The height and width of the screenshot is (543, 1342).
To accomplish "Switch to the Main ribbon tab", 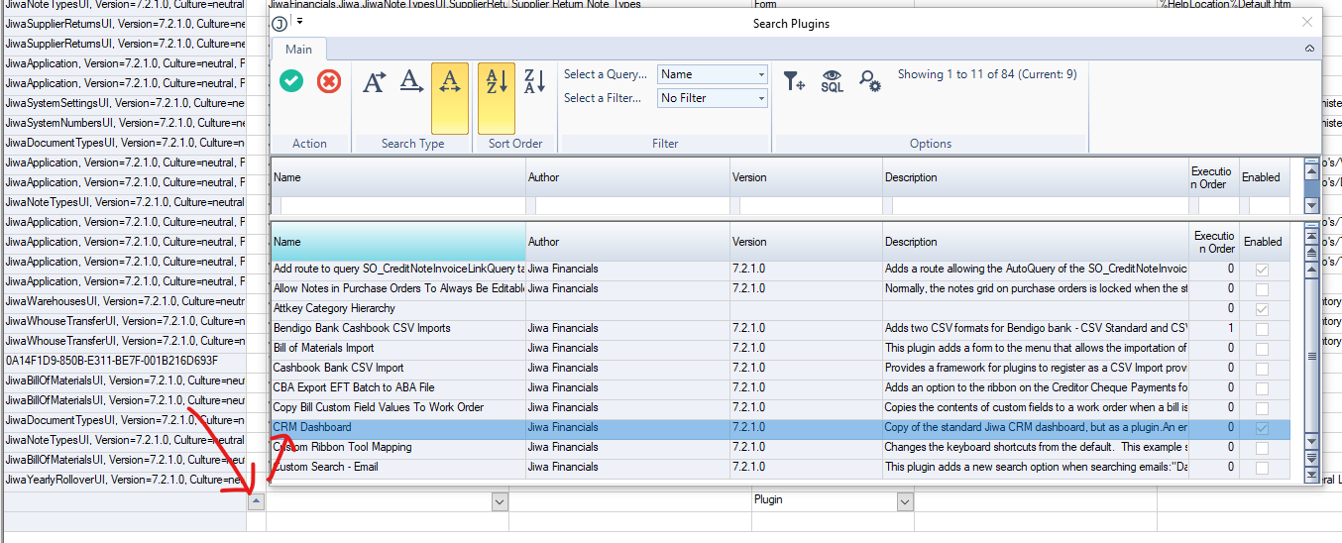I will coord(298,49).
